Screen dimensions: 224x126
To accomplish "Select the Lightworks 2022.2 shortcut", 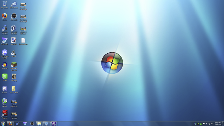I will coord(4,113).
